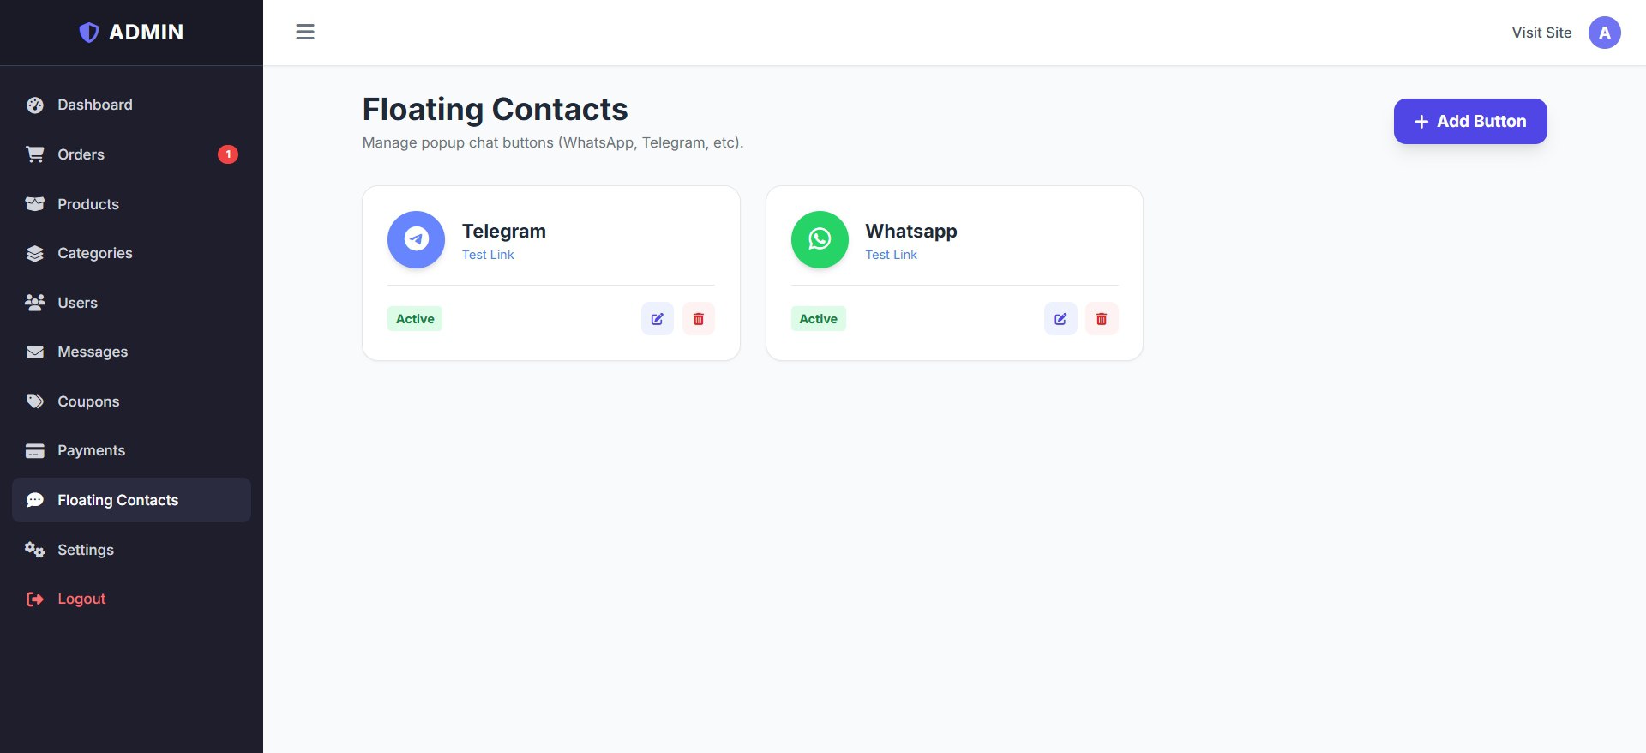Select Coupons in the sidebar

pyautogui.click(x=87, y=401)
